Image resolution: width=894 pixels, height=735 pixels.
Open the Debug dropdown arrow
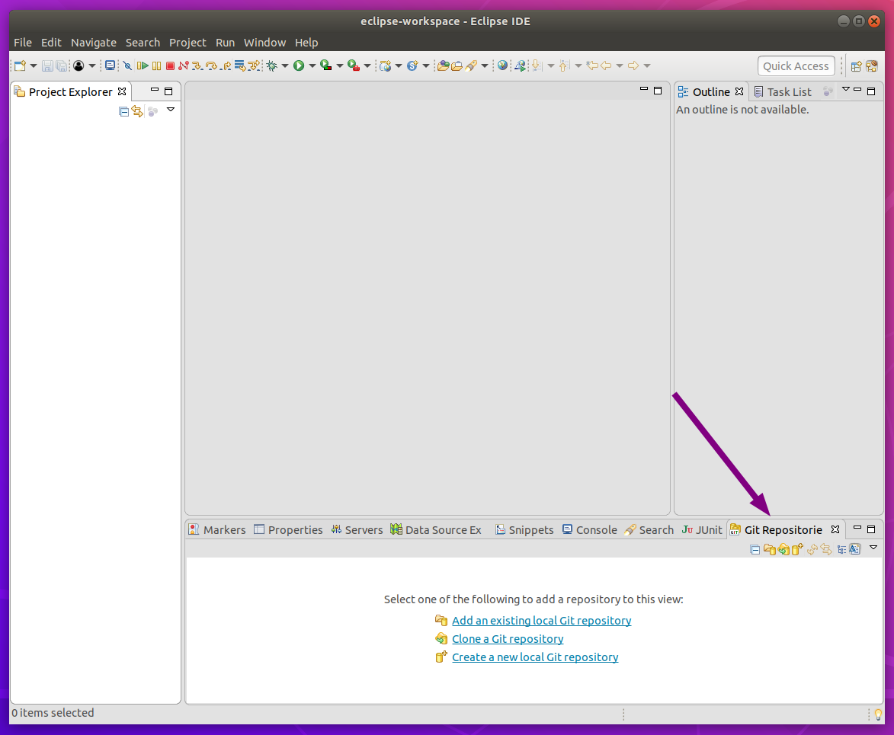tap(284, 66)
